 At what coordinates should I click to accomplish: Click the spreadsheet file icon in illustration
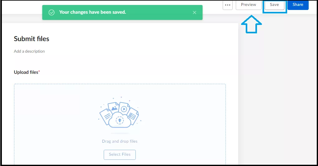(x=133, y=116)
